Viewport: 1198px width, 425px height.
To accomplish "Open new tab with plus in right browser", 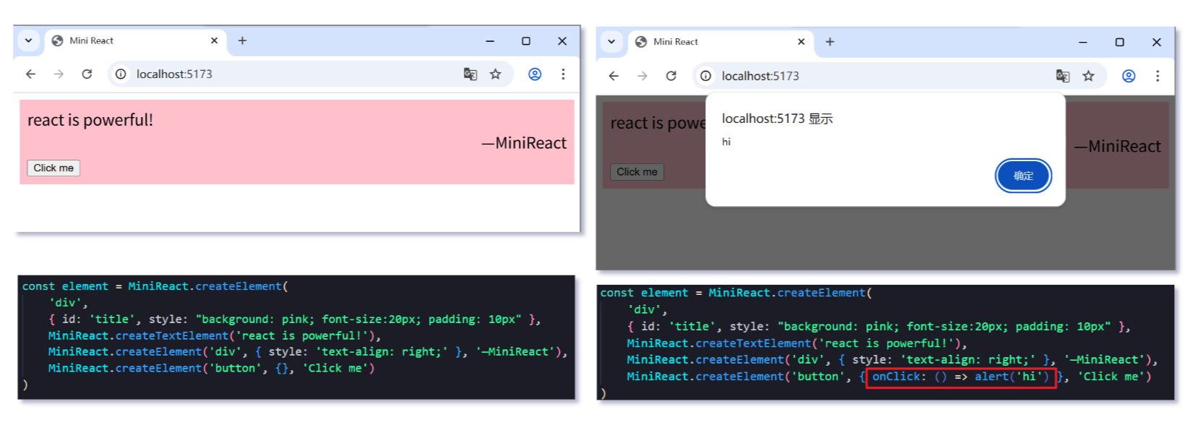I will [829, 42].
